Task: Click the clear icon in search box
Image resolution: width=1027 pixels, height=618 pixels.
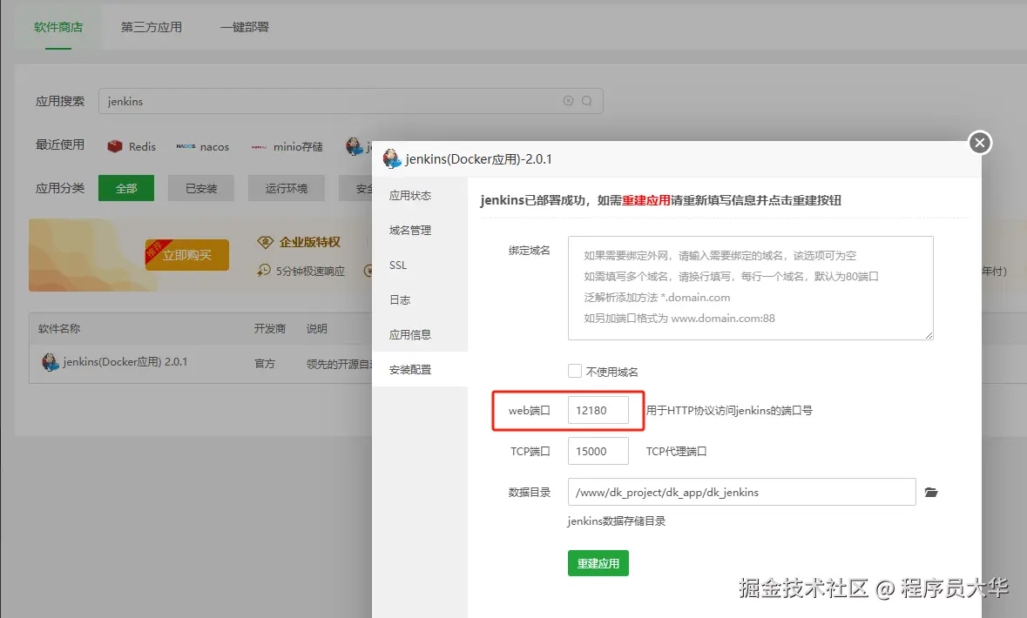Action: pos(569,101)
